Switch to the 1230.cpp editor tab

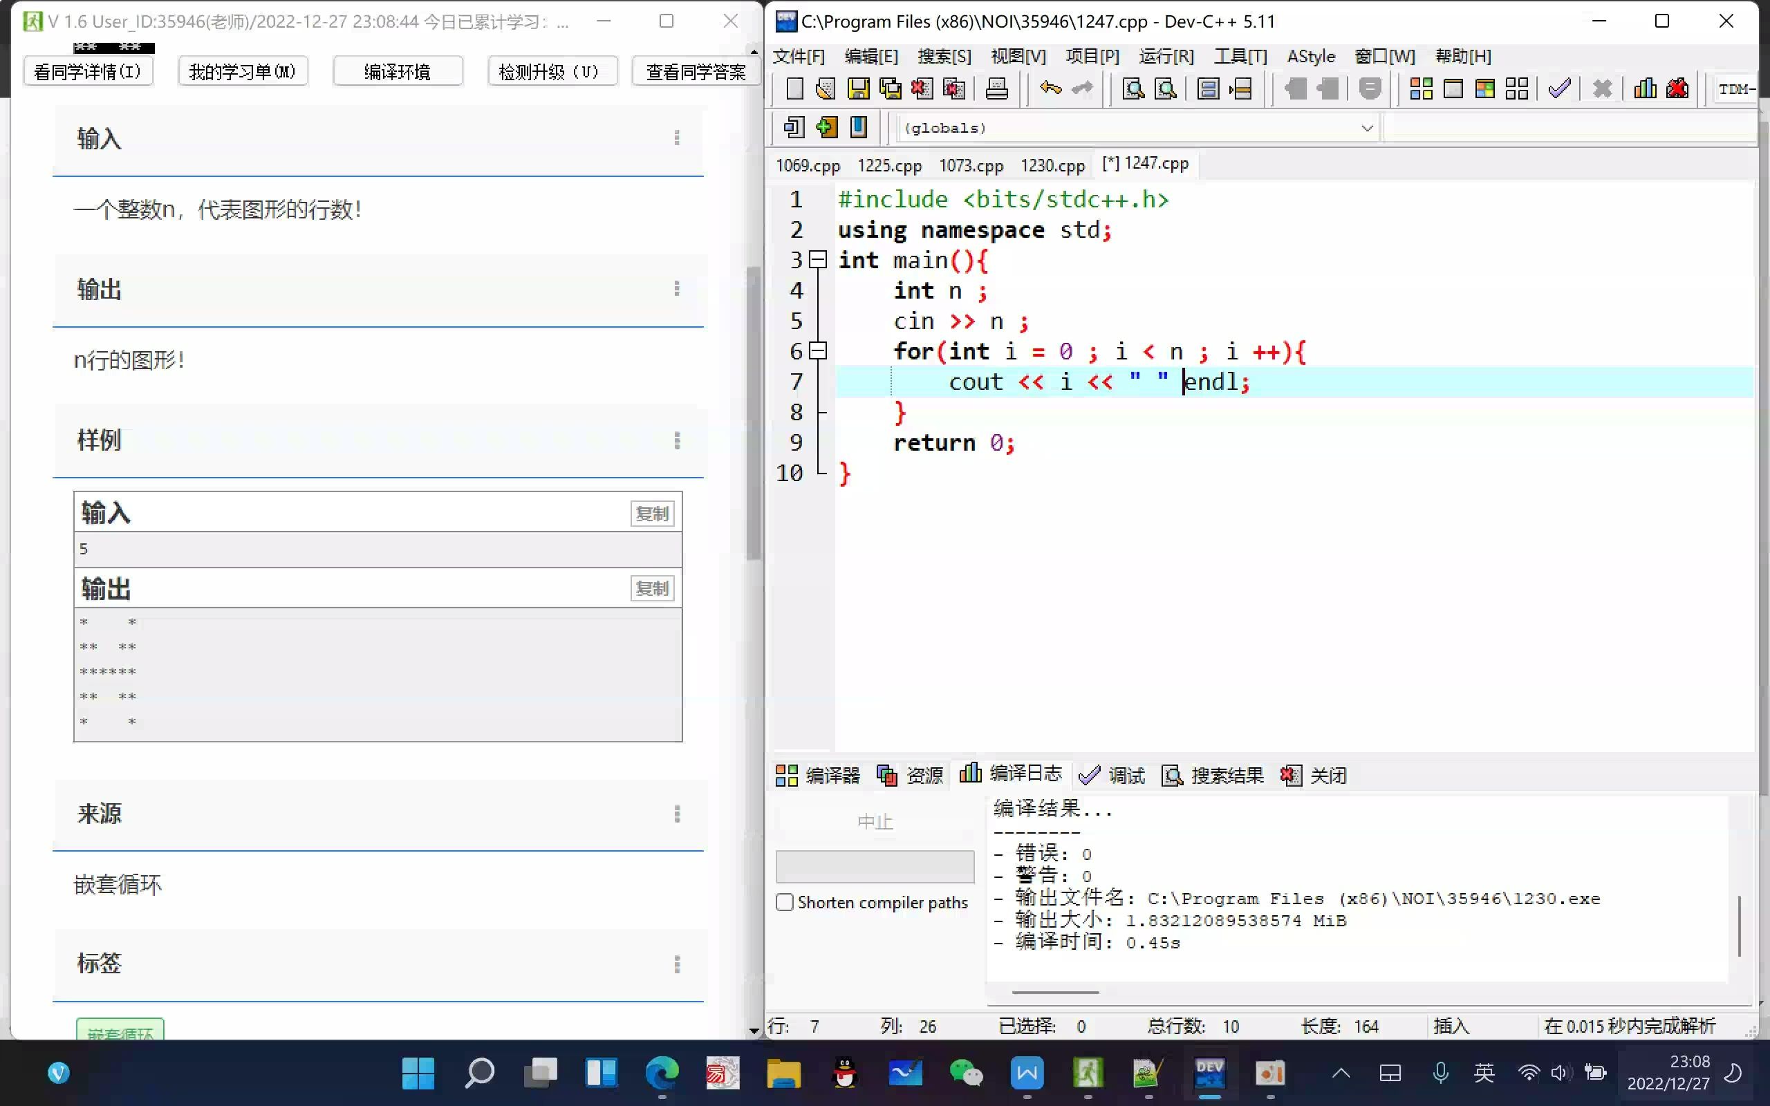[x=1052, y=165]
